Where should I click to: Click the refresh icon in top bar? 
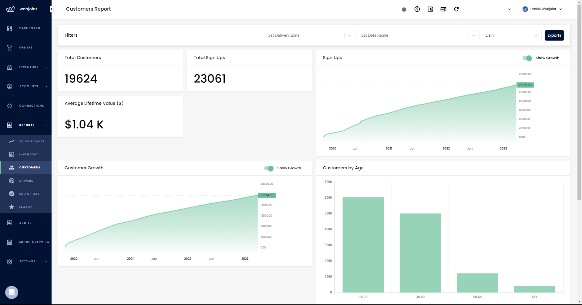click(456, 9)
